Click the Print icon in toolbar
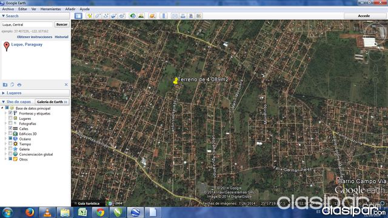 coord(183,16)
